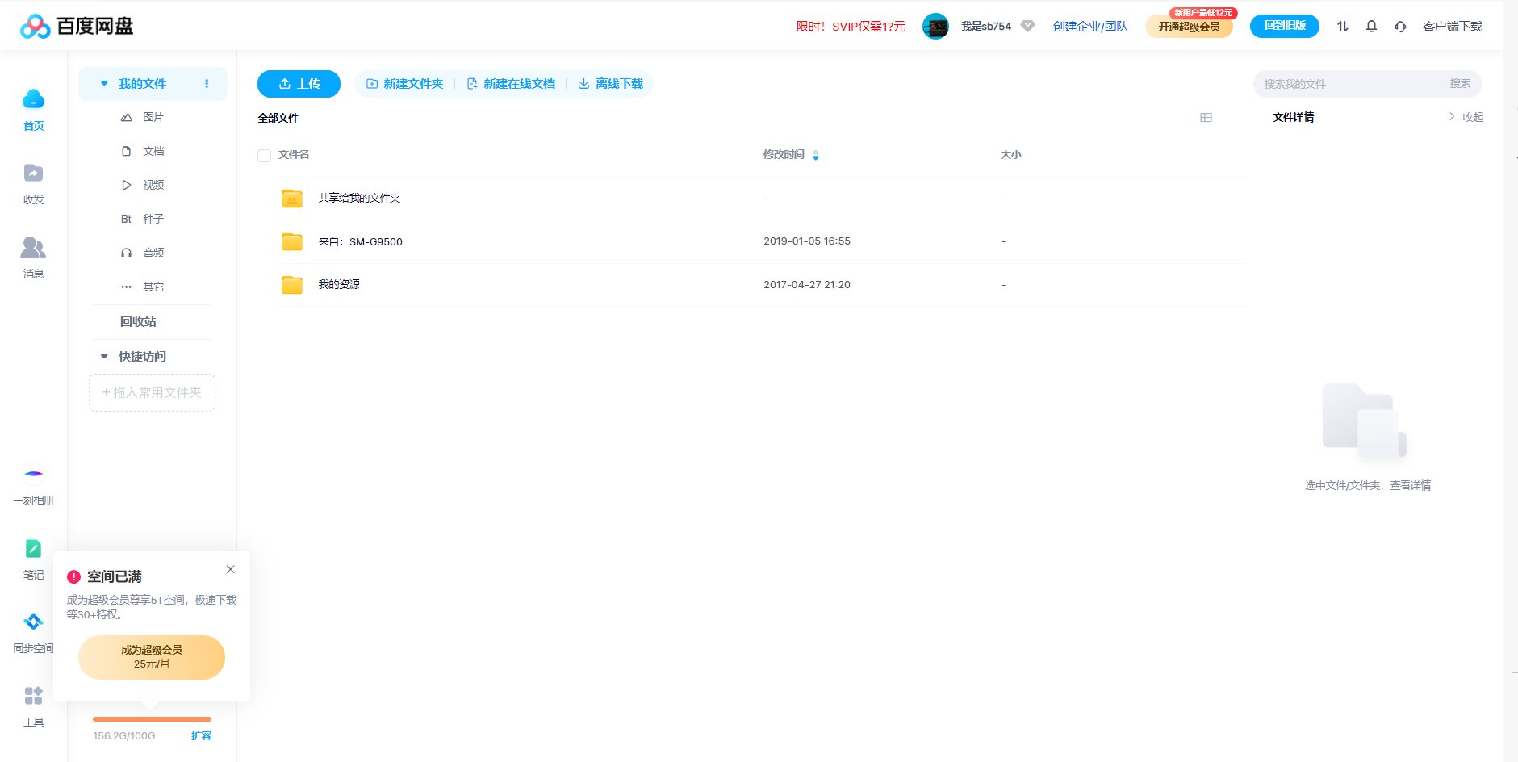
Task: Click the 新建文件夹 button
Action: point(404,83)
